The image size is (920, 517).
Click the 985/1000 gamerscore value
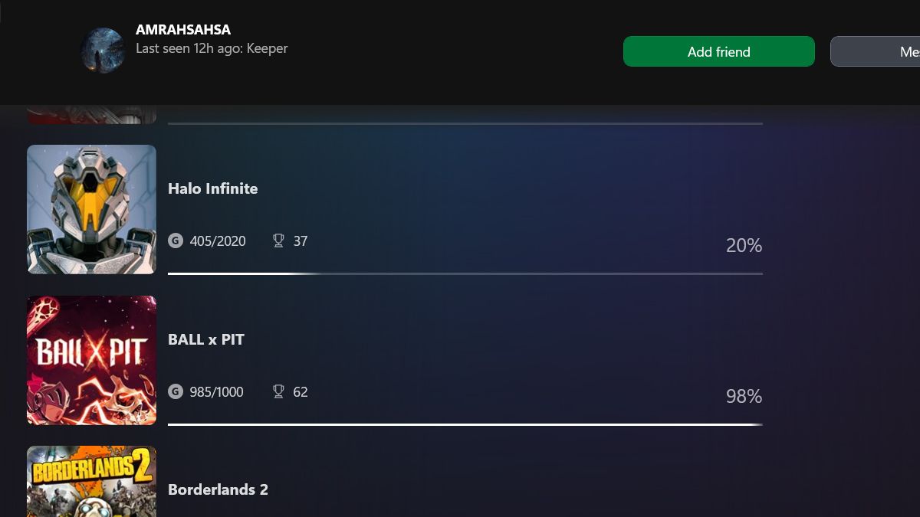[x=217, y=392]
